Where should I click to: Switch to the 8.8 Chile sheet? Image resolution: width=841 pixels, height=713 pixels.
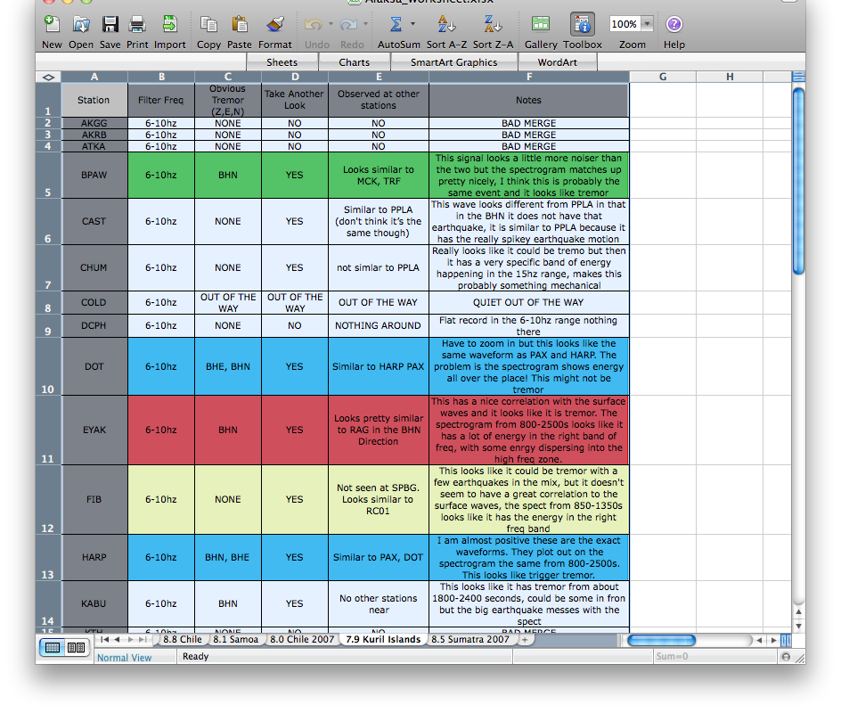click(x=183, y=640)
